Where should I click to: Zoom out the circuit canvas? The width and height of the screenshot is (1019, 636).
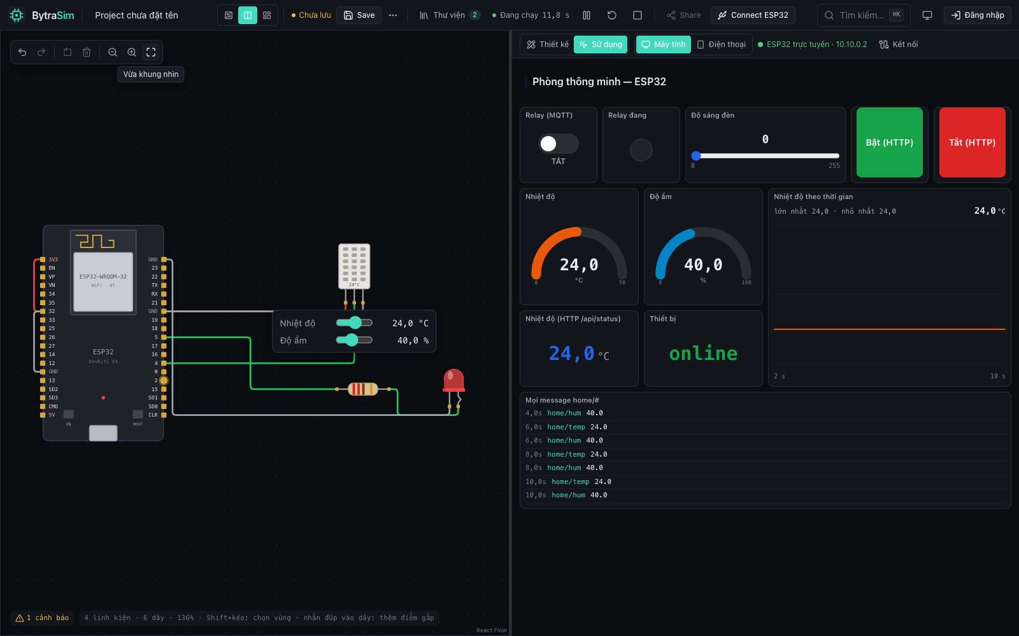(x=113, y=52)
